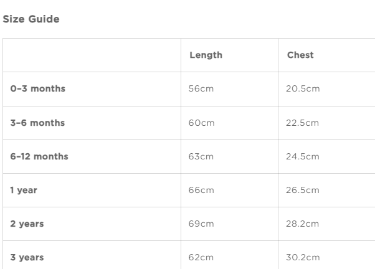Click the 63cm length cell
This screenshot has height=269, width=375.
click(201, 156)
